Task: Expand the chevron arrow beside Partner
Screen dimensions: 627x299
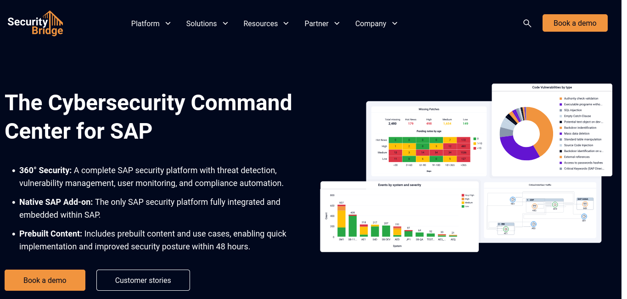Action: pos(337,23)
